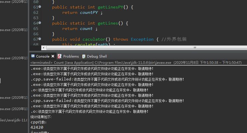Click the first .exe console output line
The height and width of the screenshot is (133, 247).
[x=92, y=68]
